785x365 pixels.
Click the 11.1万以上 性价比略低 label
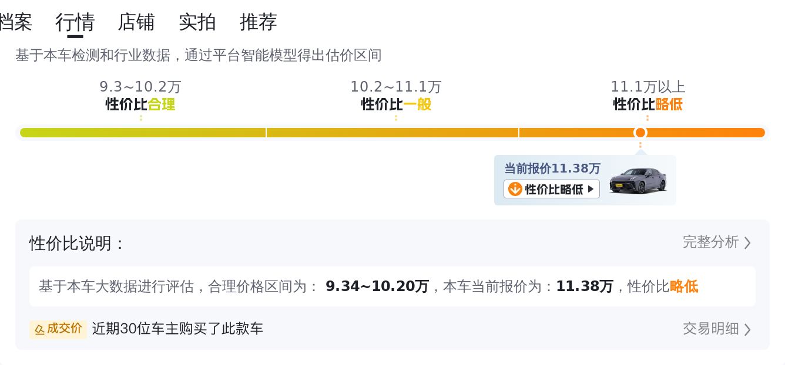click(648, 96)
